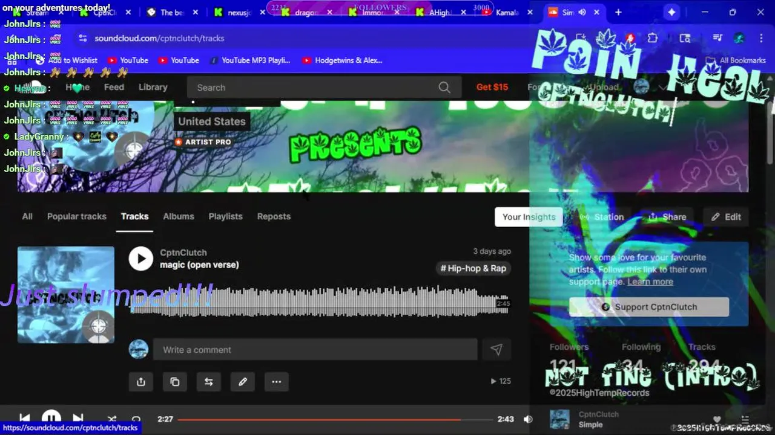The width and height of the screenshot is (775, 435).
Task: Share the magic (open verse) track
Action: [141, 382]
